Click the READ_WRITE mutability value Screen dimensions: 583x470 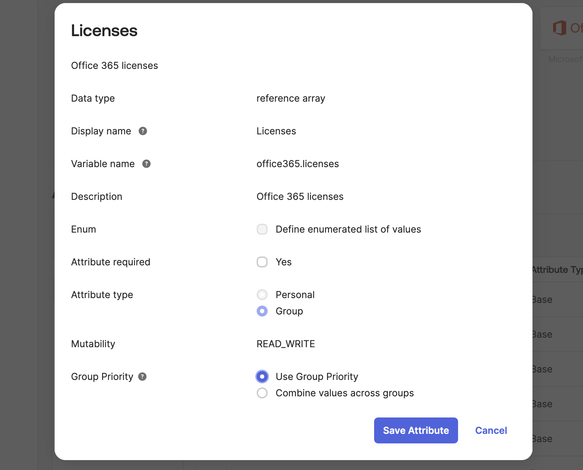[x=286, y=344]
